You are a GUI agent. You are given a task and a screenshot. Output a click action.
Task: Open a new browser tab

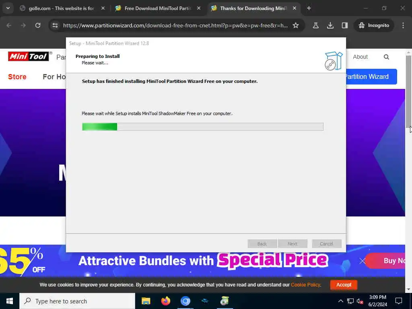coord(309,8)
